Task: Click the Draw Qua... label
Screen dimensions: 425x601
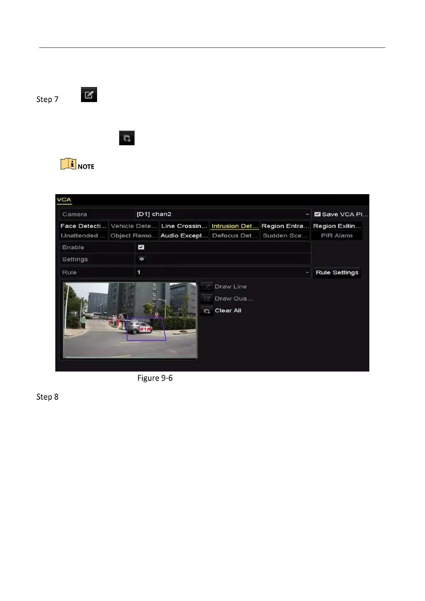Action: 233,299
